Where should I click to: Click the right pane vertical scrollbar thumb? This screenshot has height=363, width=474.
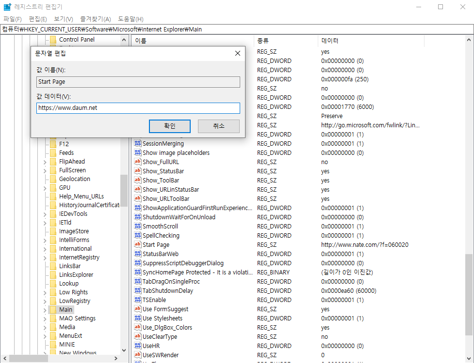pyautogui.click(x=469, y=294)
